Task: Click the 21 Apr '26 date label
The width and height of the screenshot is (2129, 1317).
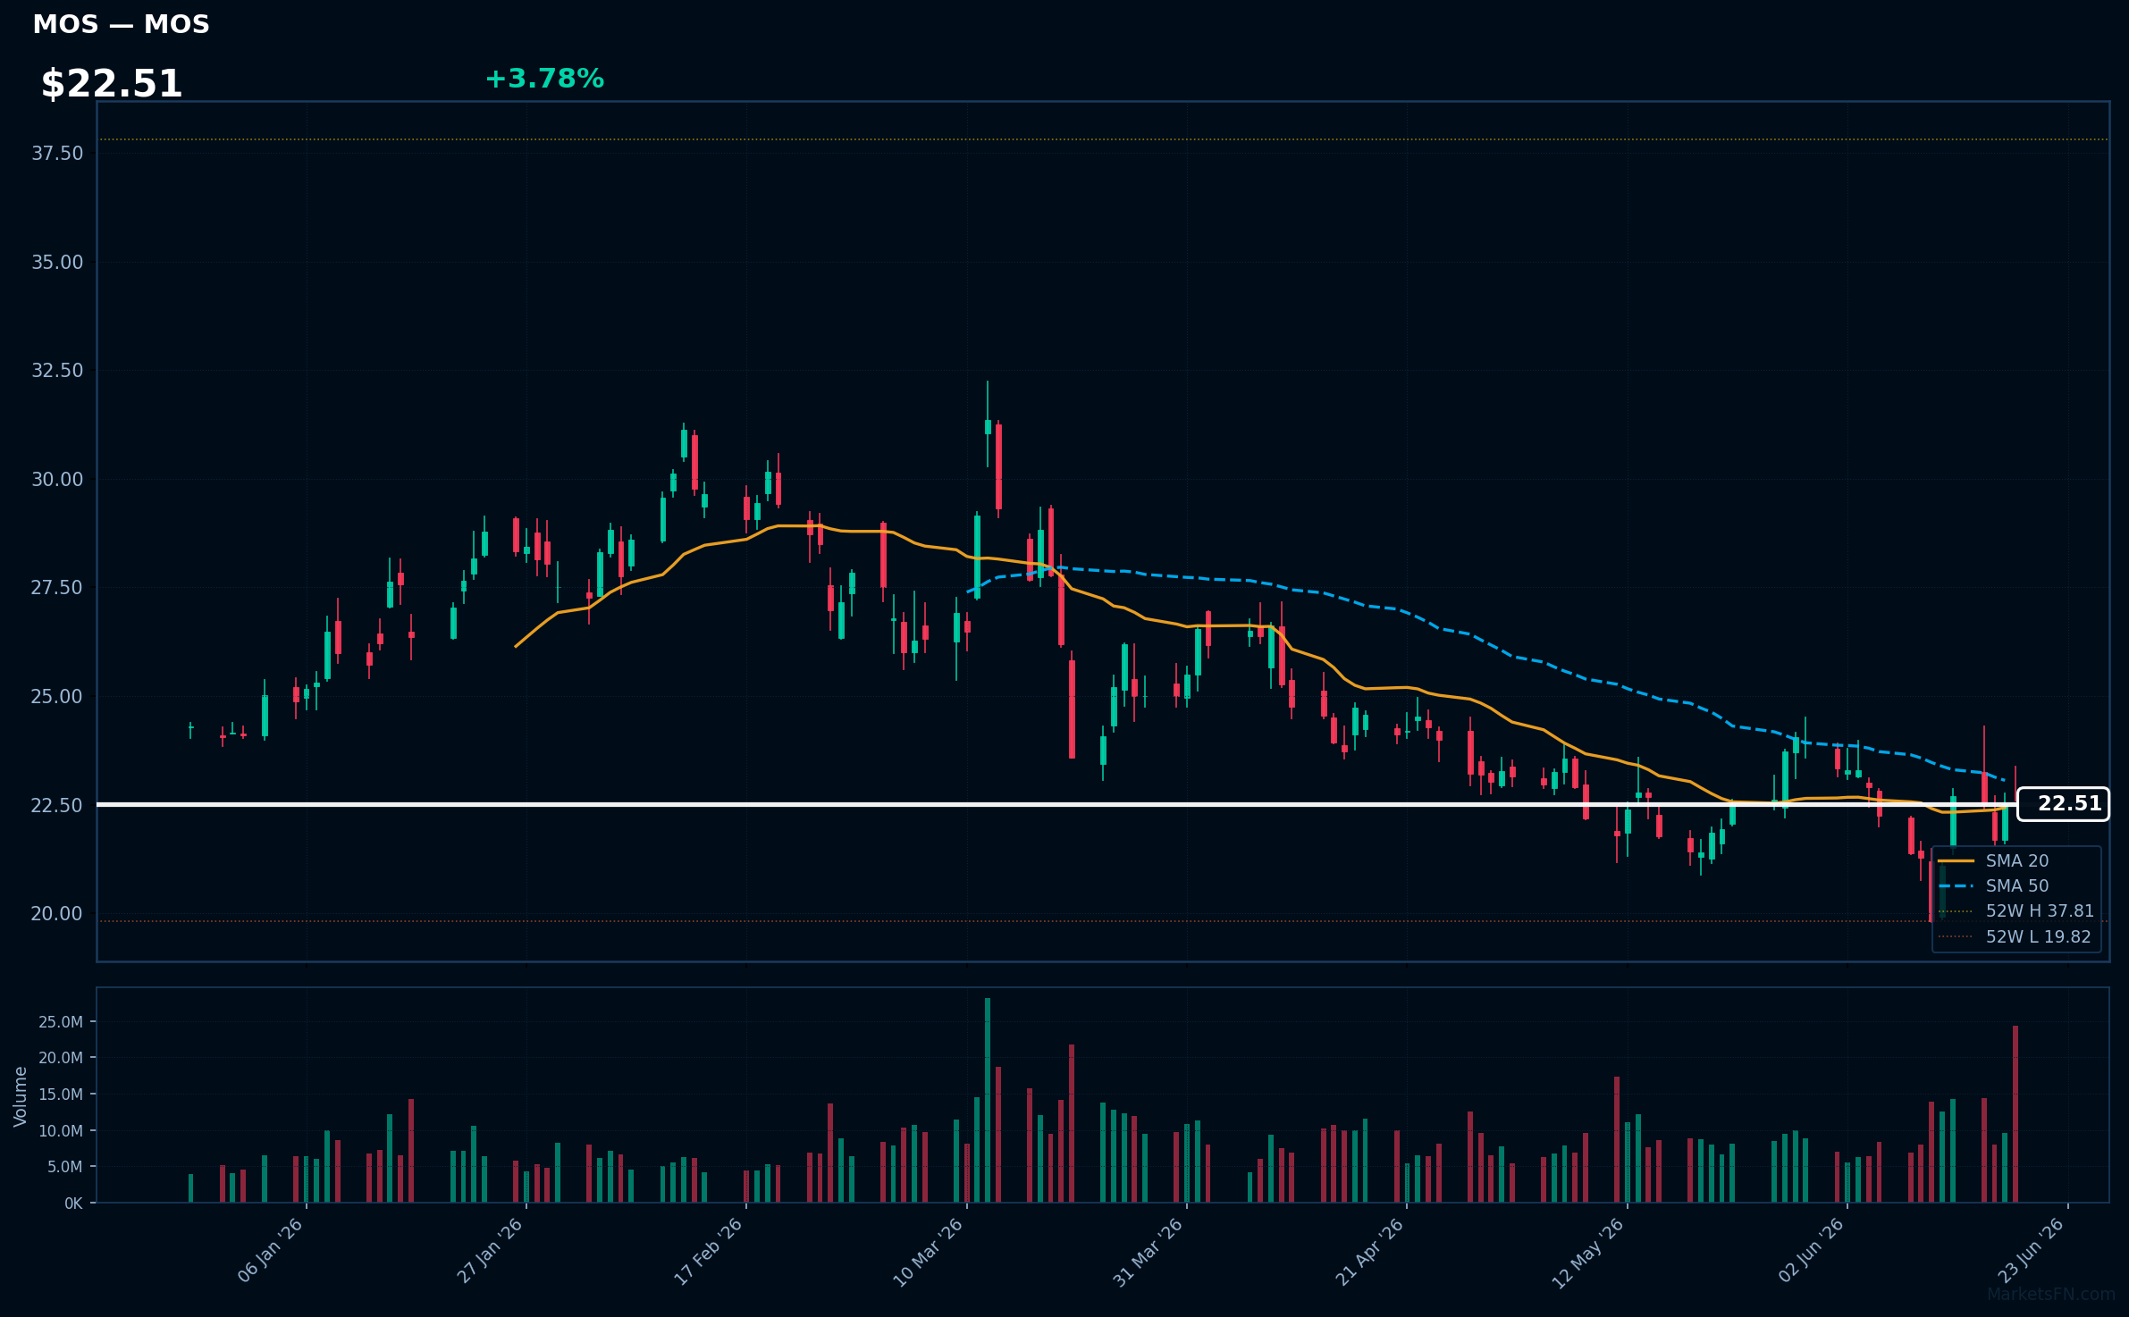Action: [x=1370, y=1251]
